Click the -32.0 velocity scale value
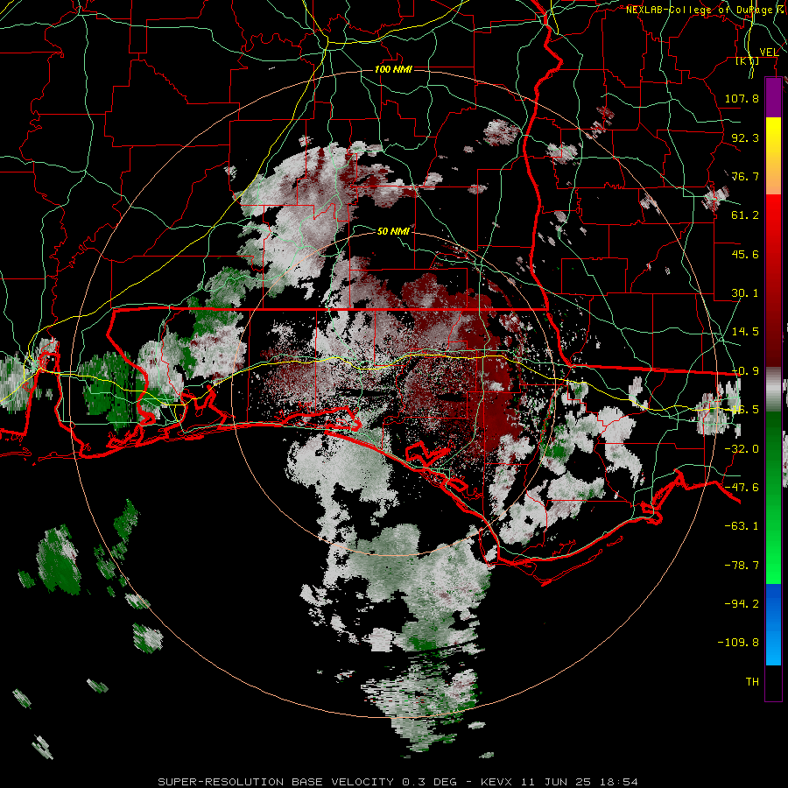 point(742,449)
